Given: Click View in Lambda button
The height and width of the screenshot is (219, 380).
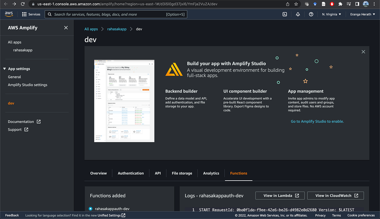Looking at the screenshot, I should coord(280,195).
